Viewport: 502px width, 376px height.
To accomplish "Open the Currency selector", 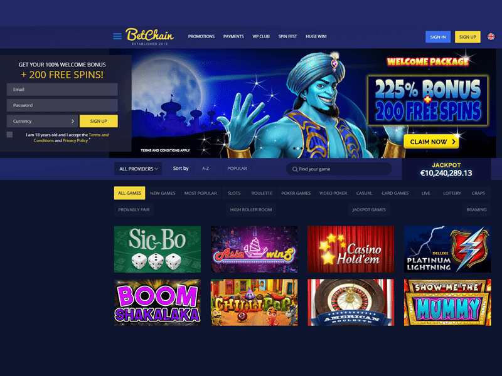I will pos(42,121).
